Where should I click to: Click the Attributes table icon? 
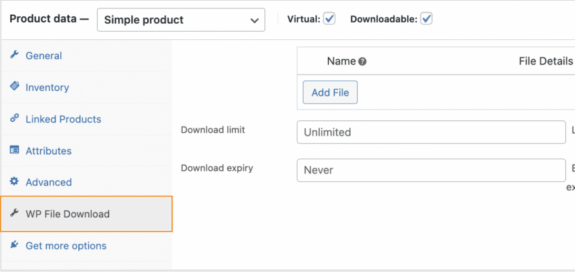pyautogui.click(x=14, y=150)
